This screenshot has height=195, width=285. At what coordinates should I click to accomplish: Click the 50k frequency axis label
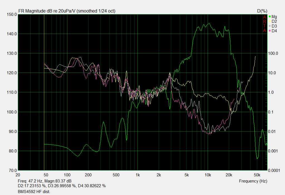pyautogui.click(x=257, y=175)
